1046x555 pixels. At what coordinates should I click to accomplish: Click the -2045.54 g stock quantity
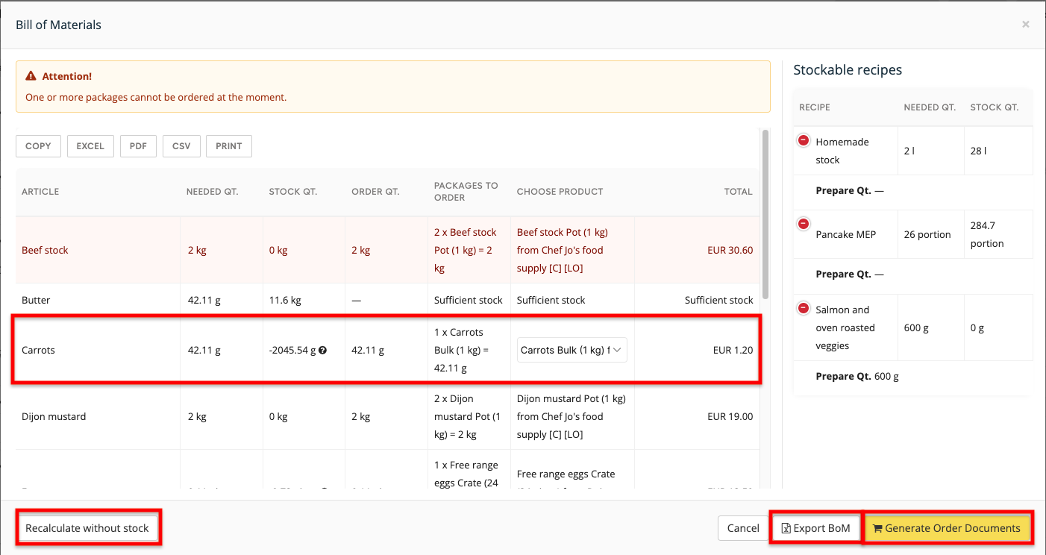[x=292, y=350]
